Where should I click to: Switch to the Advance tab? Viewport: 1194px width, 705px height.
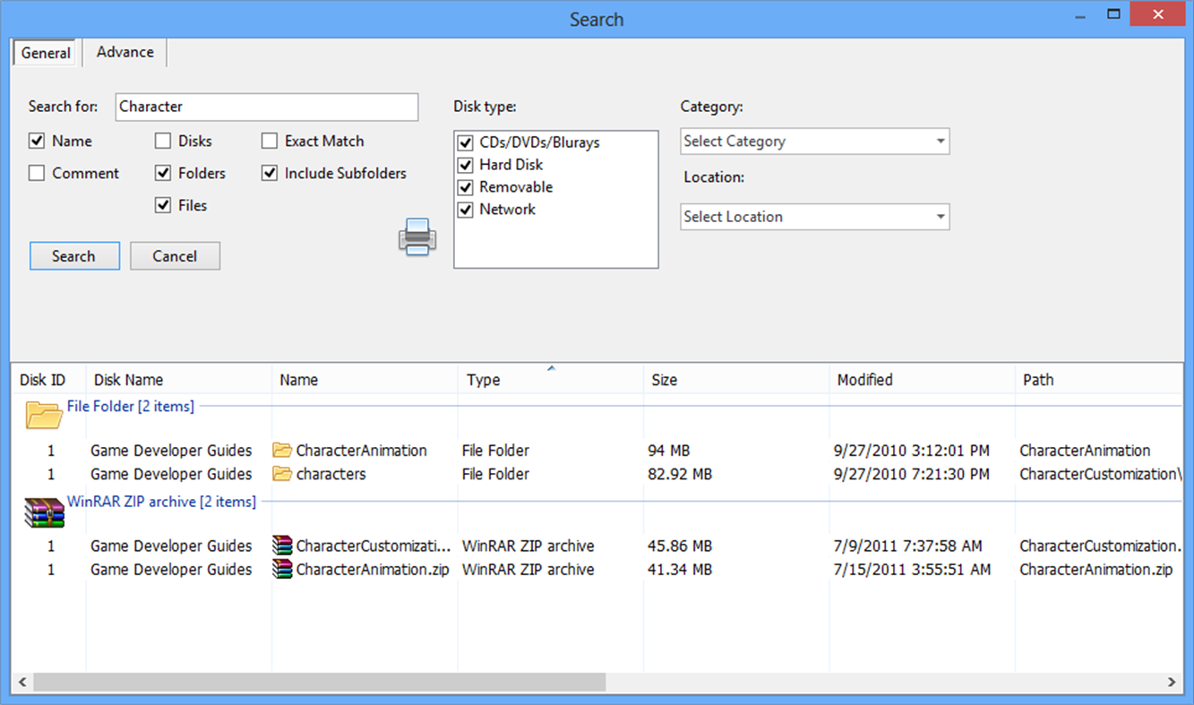pos(124,52)
